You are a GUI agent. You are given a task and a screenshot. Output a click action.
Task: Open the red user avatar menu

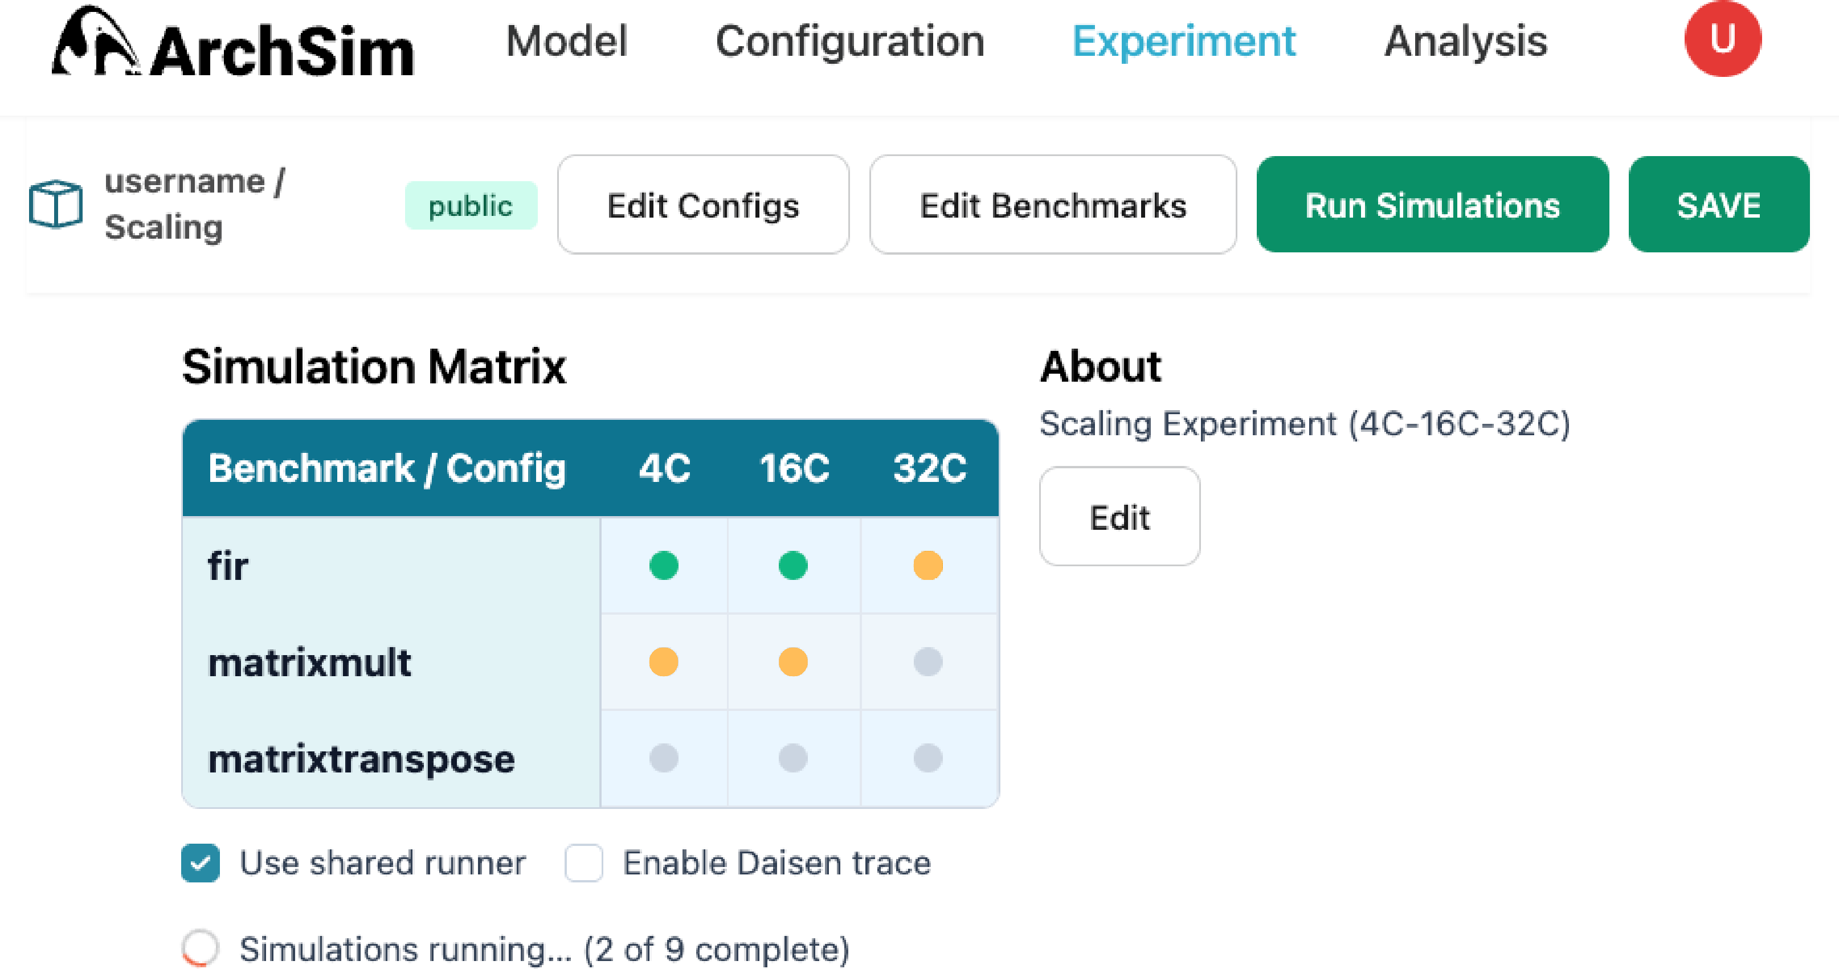1723,39
